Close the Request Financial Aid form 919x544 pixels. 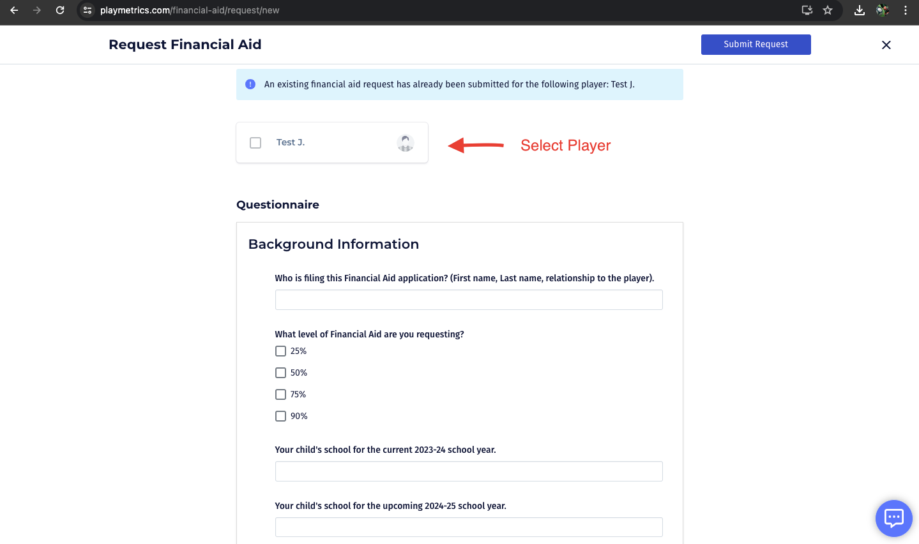click(x=886, y=45)
